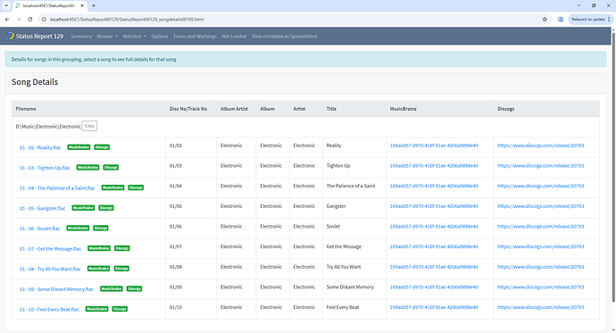This screenshot has height=333, width=616.
Task: Open View metadata as Spreadsheet
Action: click(x=284, y=36)
